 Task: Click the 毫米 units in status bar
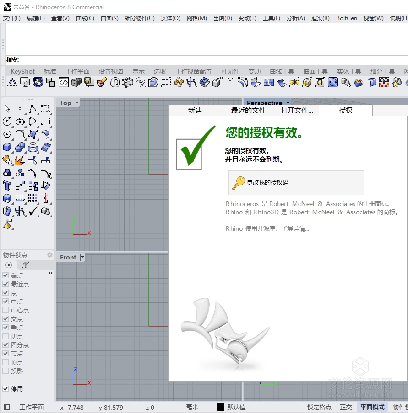click(x=192, y=407)
